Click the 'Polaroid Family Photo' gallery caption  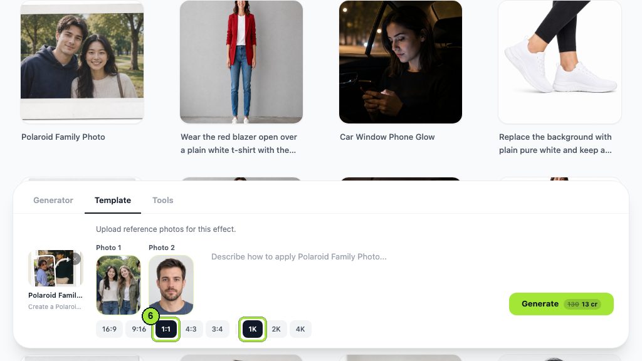[63, 137]
